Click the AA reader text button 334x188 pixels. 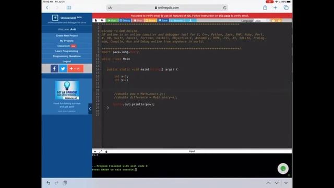[110, 8]
